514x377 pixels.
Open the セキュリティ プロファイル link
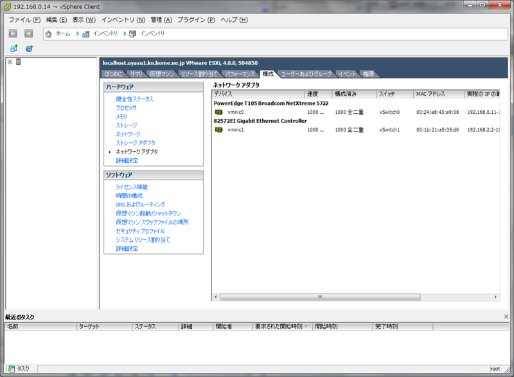140,232
